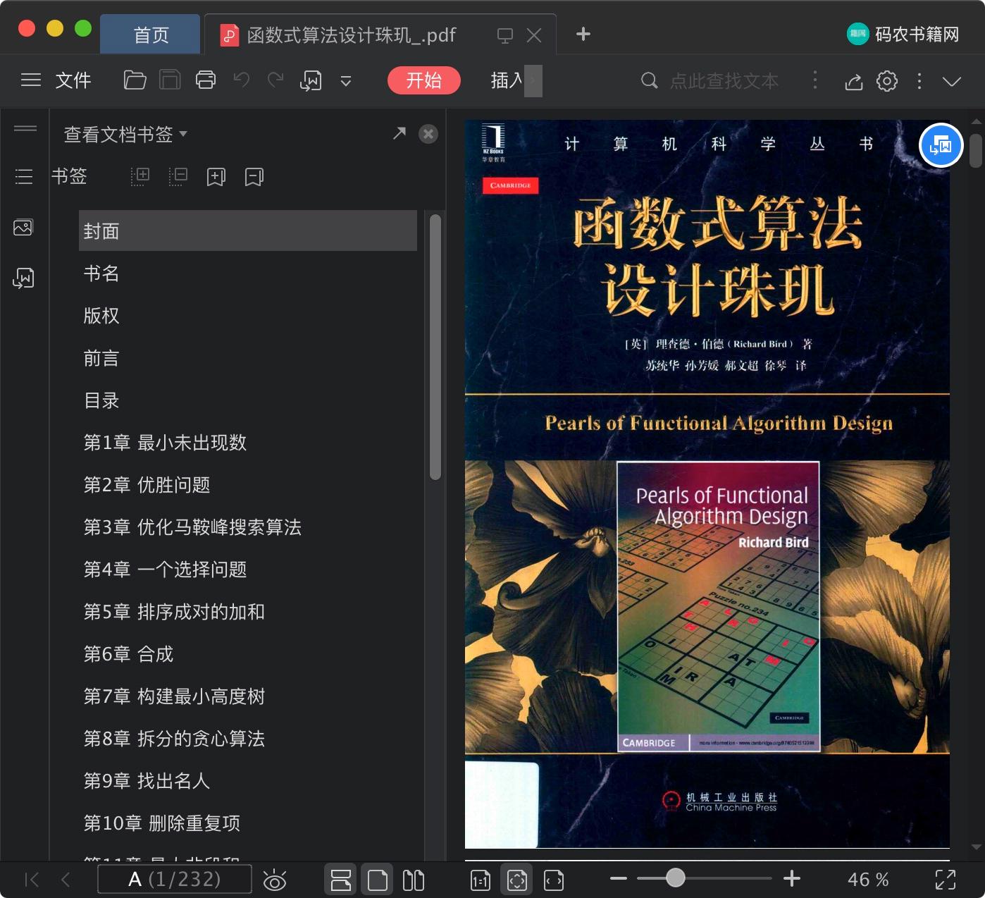Click the redo arrow icon

coord(275,80)
